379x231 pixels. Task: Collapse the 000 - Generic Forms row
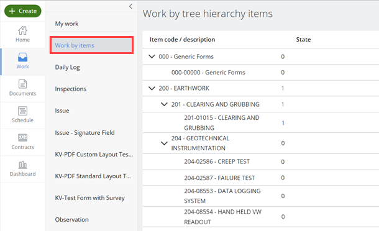point(152,57)
